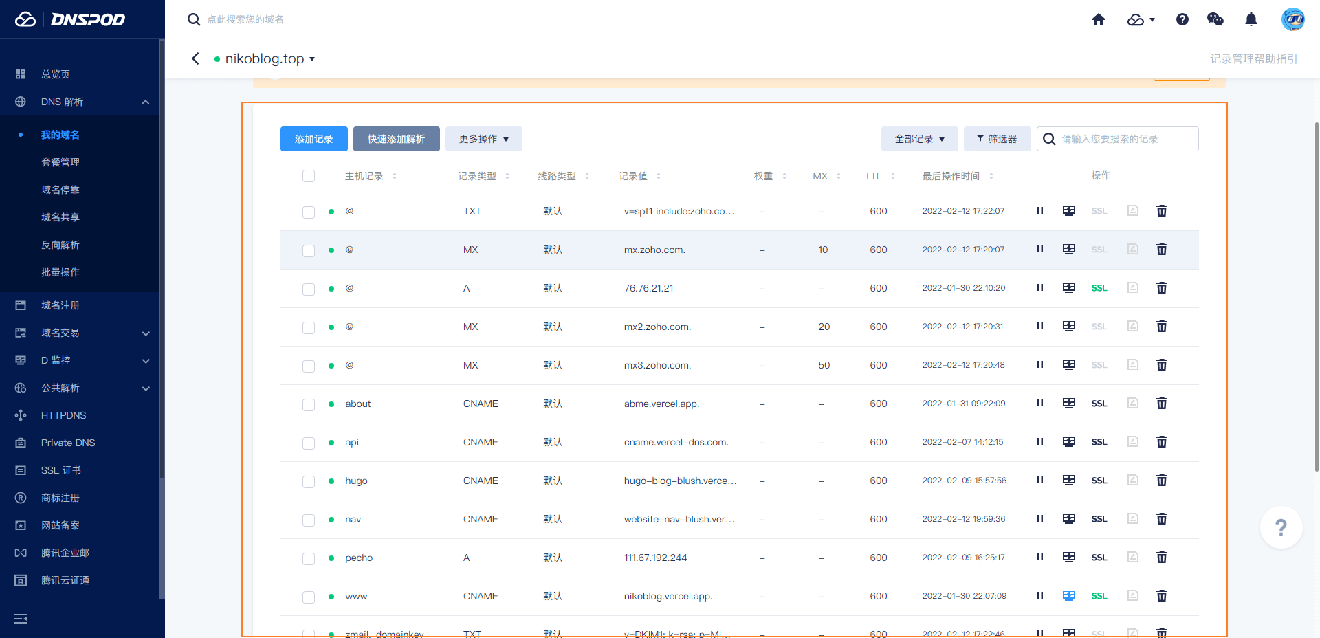Open the 更多操作 dropdown
Image resolution: width=1320 pixels, height=638 pixels.
point(483,139)
